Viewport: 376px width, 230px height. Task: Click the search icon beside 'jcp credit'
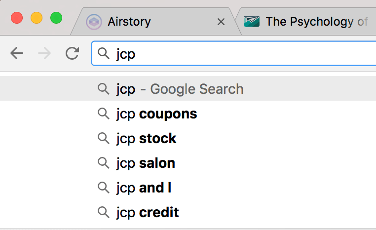point(103,213)
